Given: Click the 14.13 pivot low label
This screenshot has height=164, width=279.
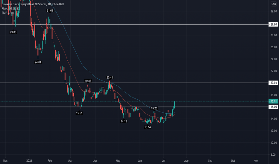Looking at the screenshot, I should coord(124,121).
